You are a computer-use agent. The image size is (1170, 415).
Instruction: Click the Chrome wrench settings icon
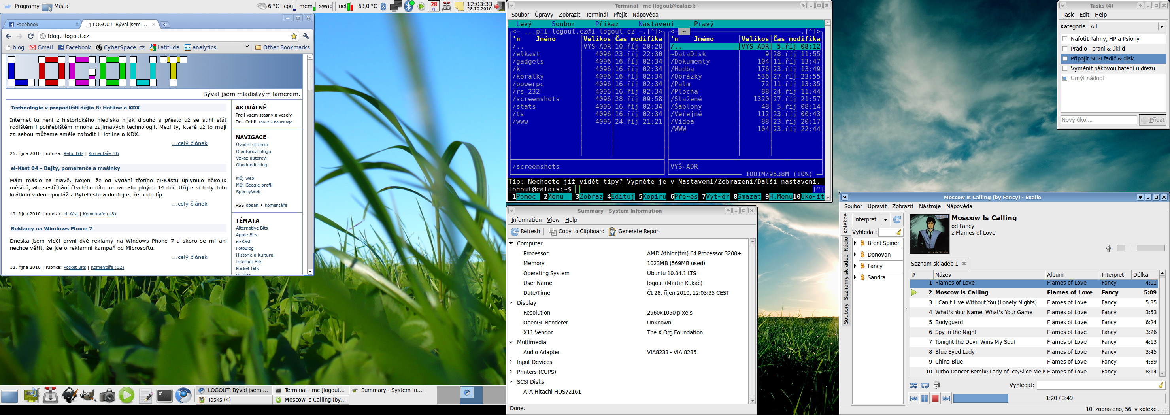306,36
